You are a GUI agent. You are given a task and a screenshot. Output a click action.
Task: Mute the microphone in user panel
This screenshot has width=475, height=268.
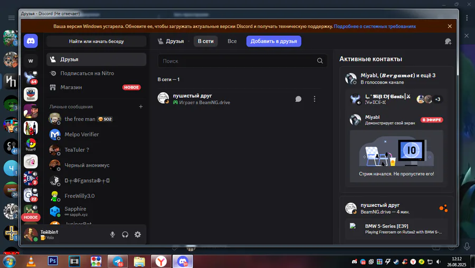(x=112, y=234)
